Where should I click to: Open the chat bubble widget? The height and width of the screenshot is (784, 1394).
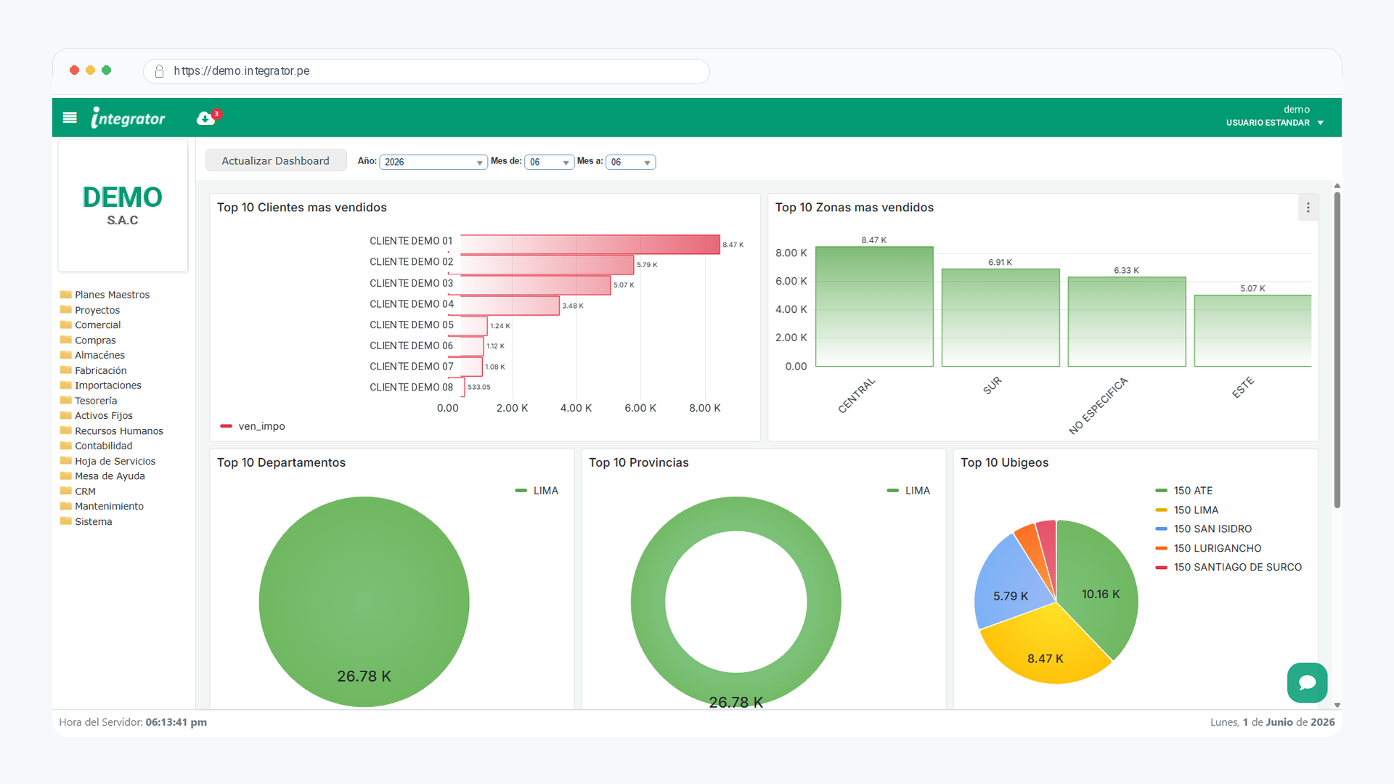point(1307,682)
